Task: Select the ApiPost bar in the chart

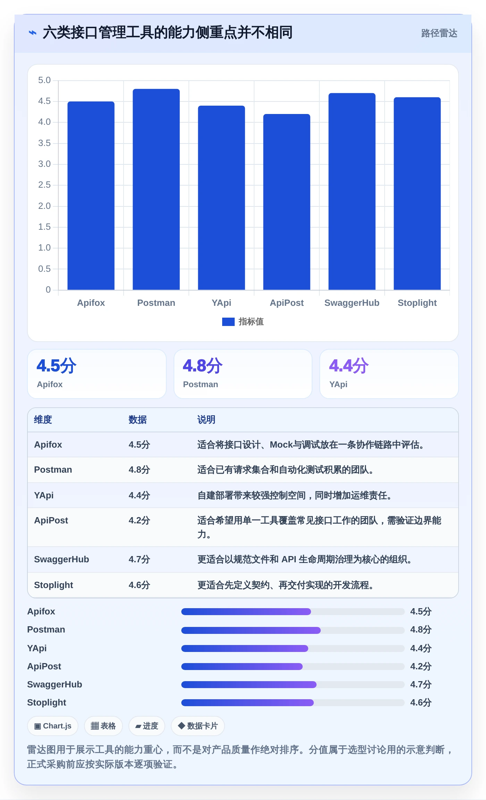Action: (287, 202)
